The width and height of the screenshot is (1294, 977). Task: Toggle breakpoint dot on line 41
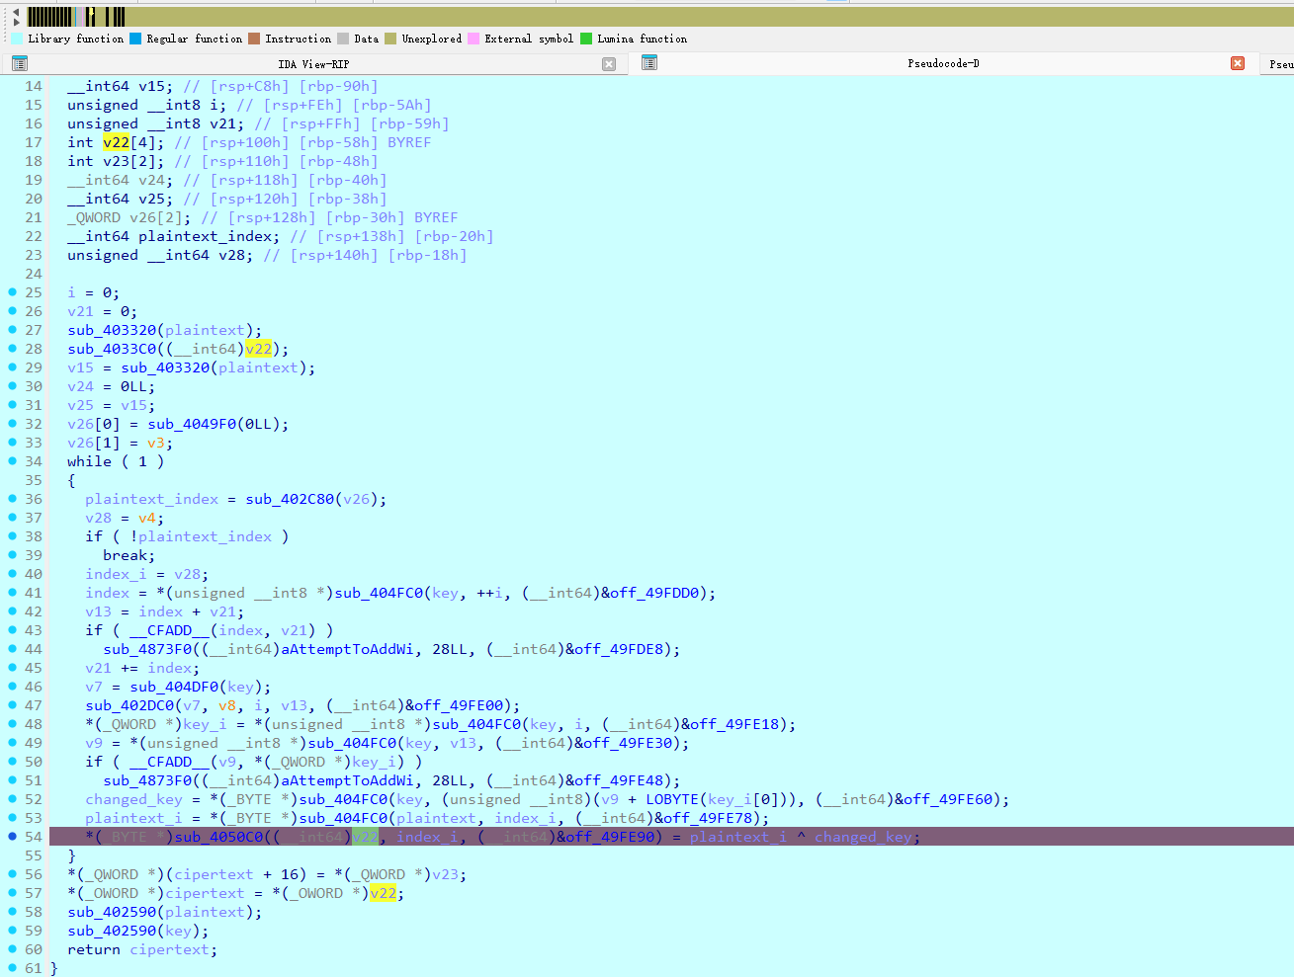pos(12,593)
